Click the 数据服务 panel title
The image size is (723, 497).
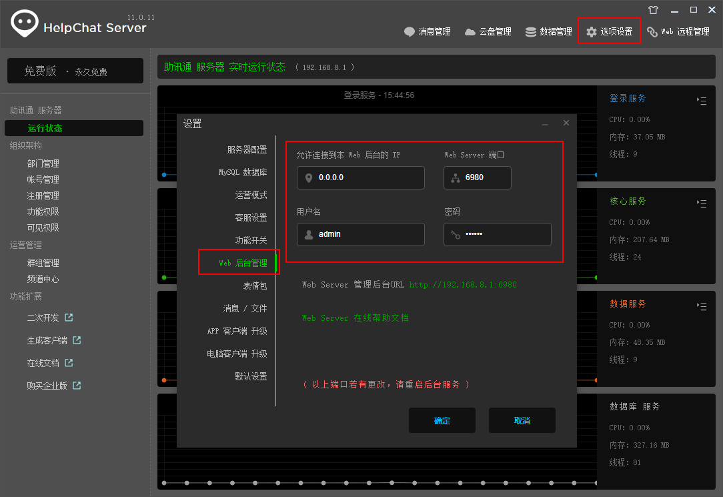tap(628, 304)
